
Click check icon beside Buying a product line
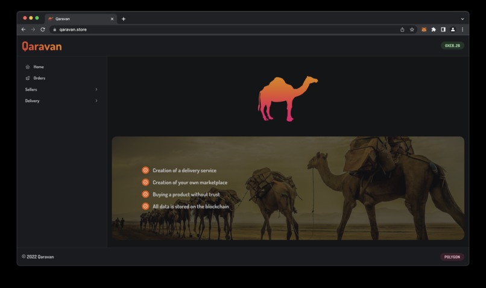pyautogui.click(x=145, y=195)
